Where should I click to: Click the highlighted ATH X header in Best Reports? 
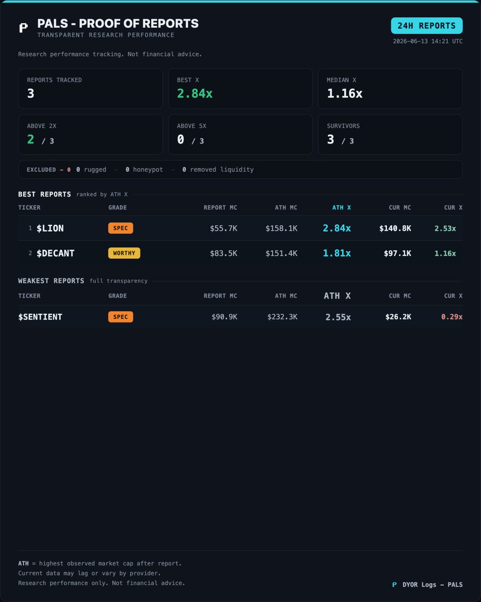pyautogui.click(x=342, y=208)
